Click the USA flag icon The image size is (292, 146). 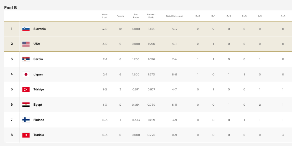coord(26,44)
